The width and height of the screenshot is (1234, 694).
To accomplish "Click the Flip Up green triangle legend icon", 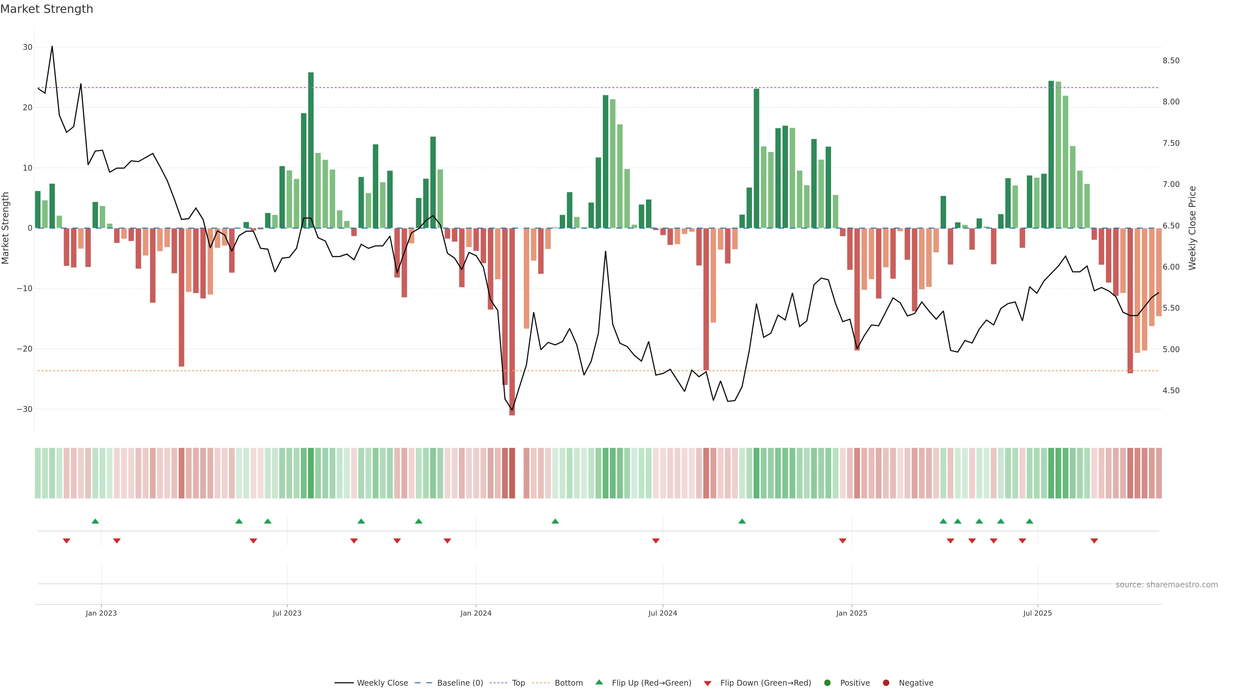I will click(x=599, y=682).
